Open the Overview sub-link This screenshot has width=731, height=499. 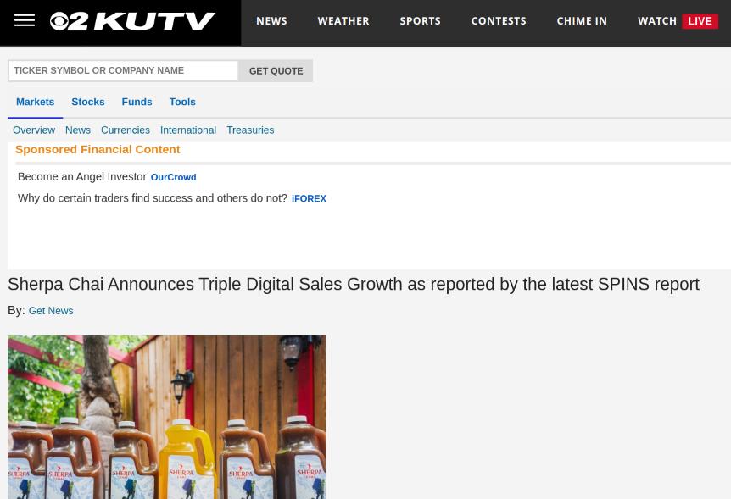pos(34,130)
